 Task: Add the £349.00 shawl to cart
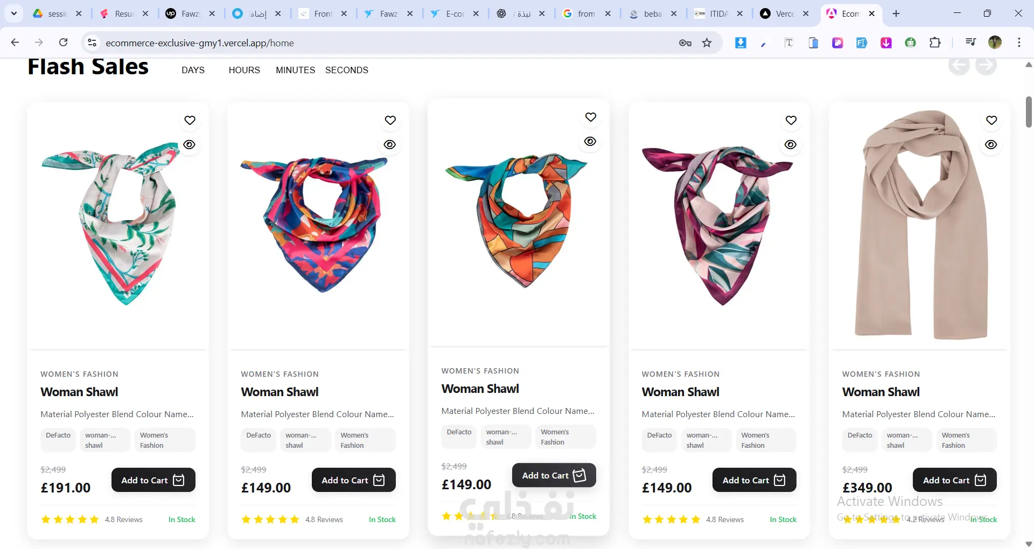[954, 480]
